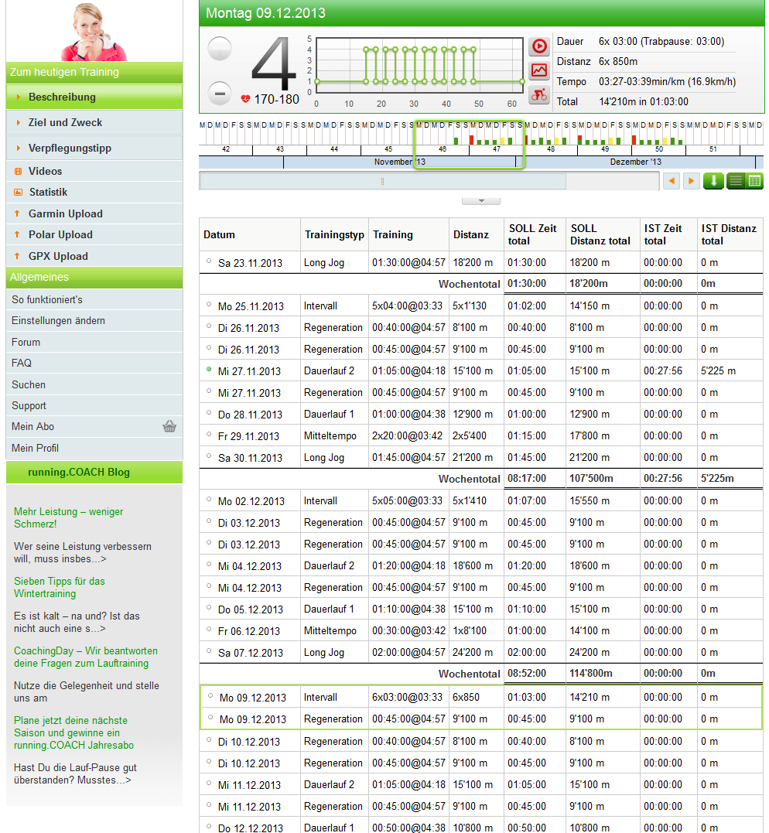The height and width of the screenshot is (833, 769).
Task: Click the small collapse arrow above the table
Action: click(x=480, y=201)
